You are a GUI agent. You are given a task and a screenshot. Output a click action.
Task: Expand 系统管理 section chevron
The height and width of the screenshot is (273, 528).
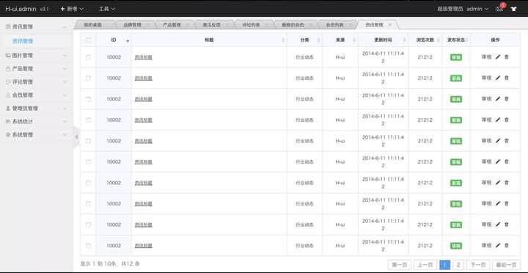pyautogui.click(x=65, y=134)
